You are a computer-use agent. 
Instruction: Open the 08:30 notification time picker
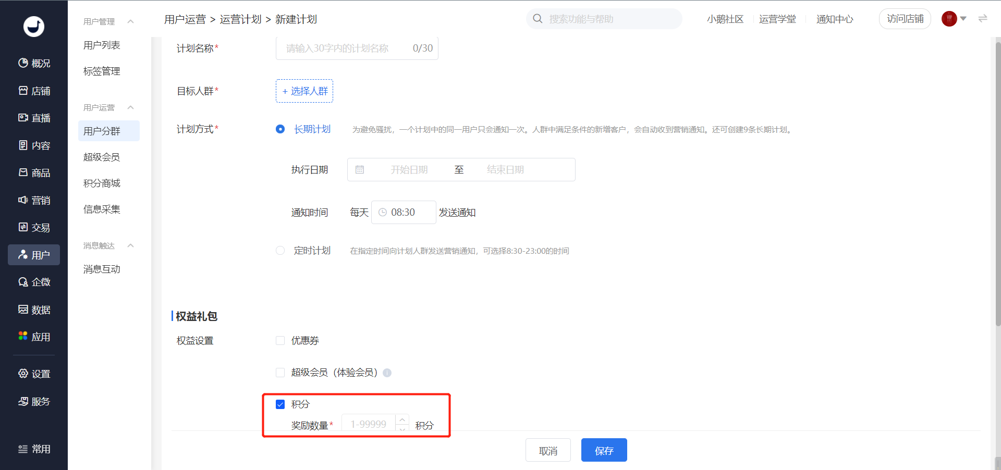pyautogui.click(x=404, y=213)
